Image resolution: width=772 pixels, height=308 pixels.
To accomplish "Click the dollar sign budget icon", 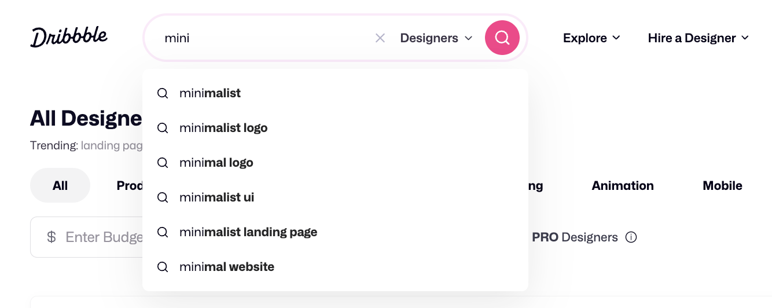I will tap(52, 237).
